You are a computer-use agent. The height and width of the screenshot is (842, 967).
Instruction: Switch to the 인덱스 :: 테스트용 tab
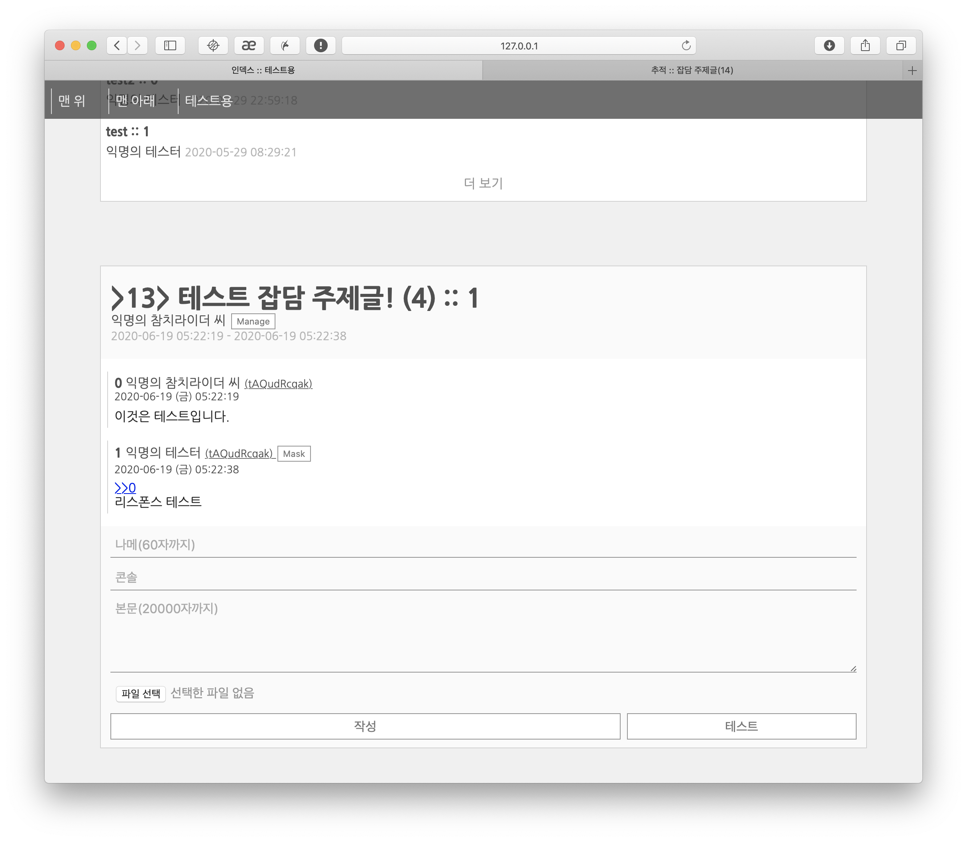tap(263, 71)
